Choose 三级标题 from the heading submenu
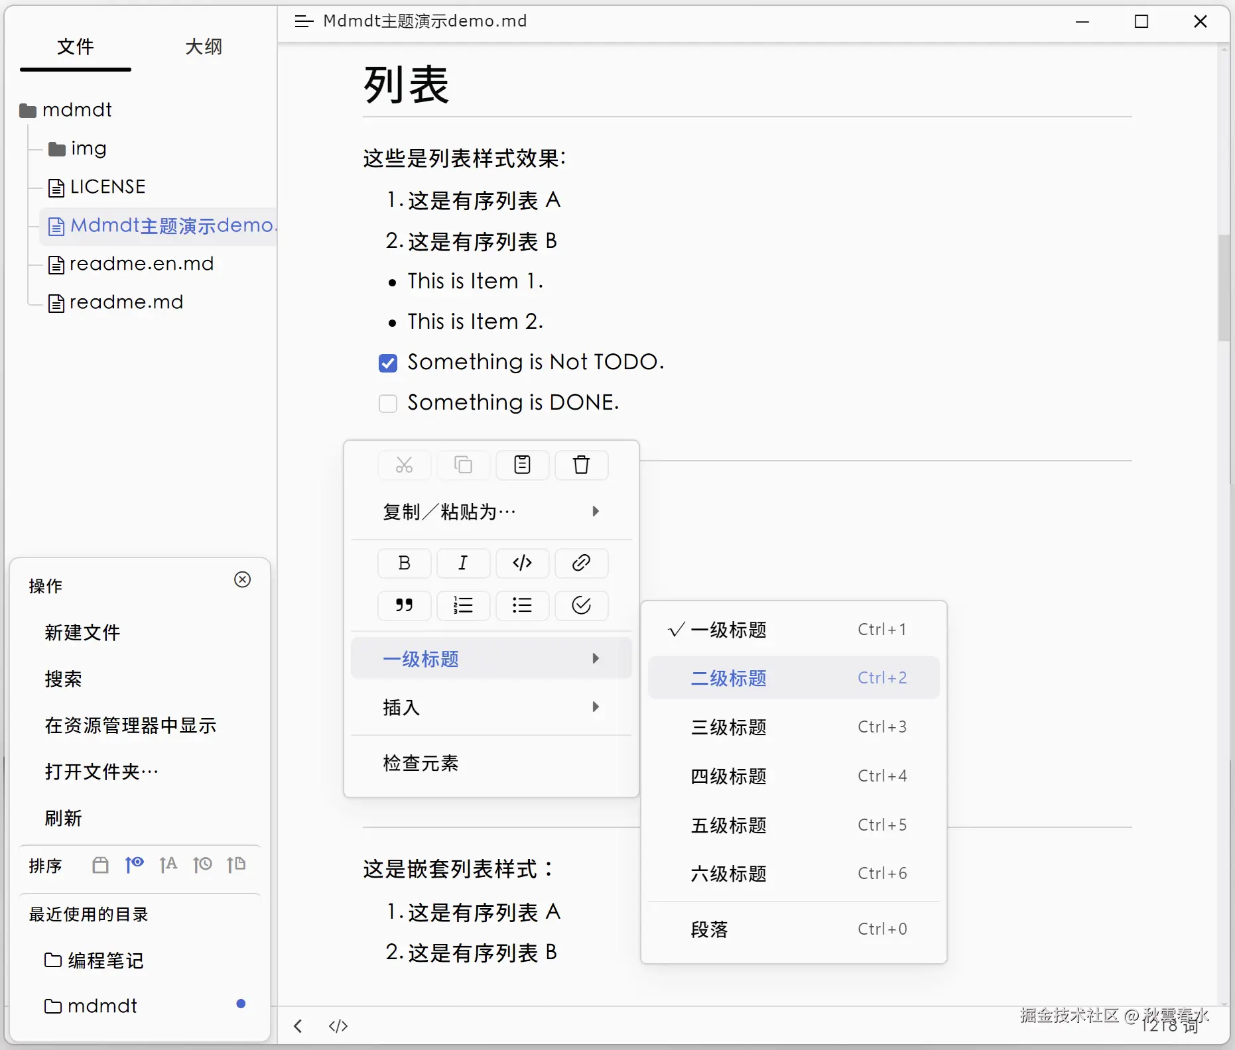Viewport: 1235px width, 1050px height. (793, 727)
